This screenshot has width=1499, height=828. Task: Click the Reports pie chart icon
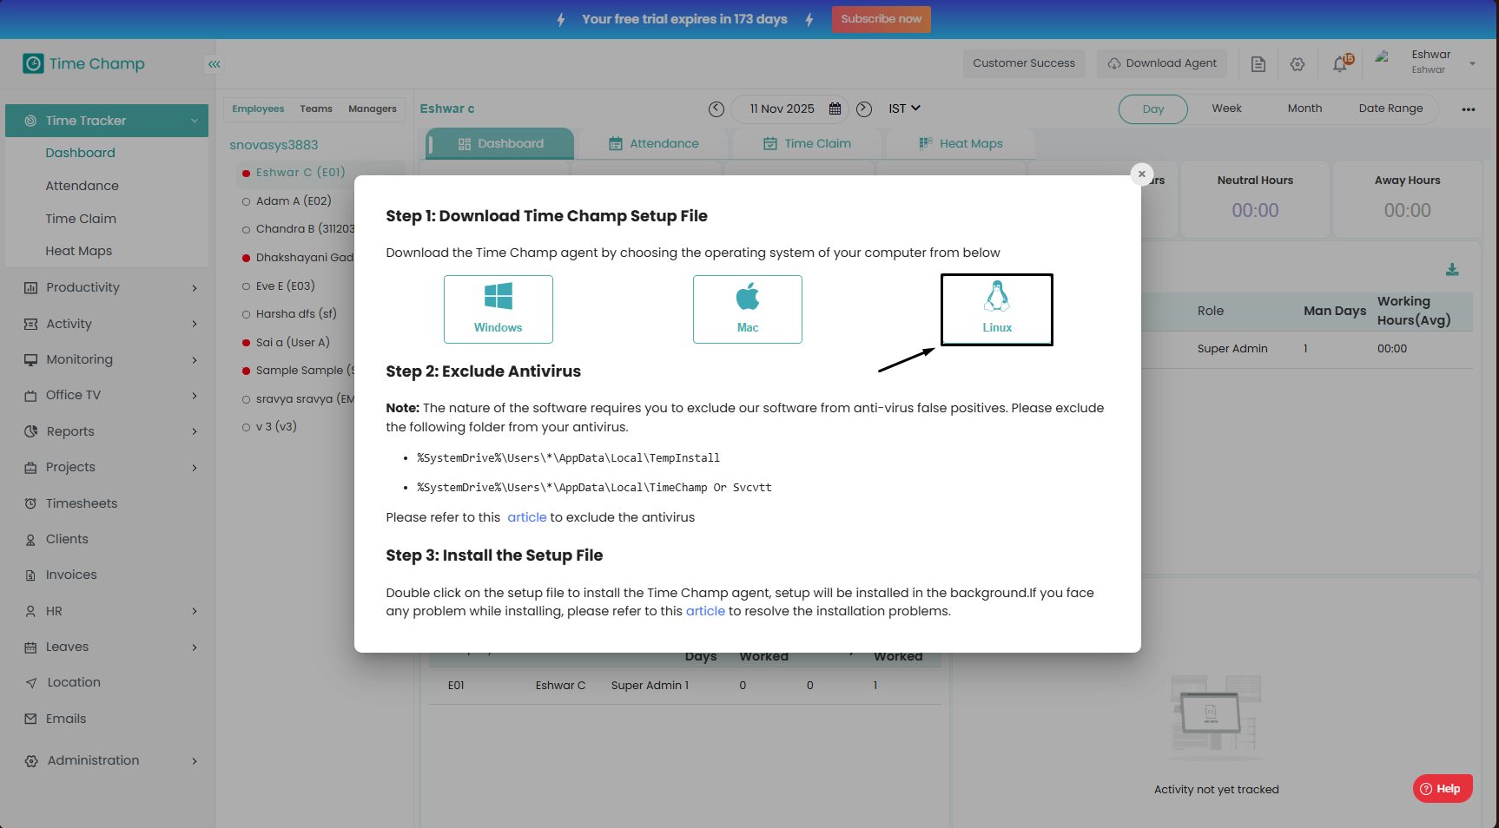tap(31, 431)
